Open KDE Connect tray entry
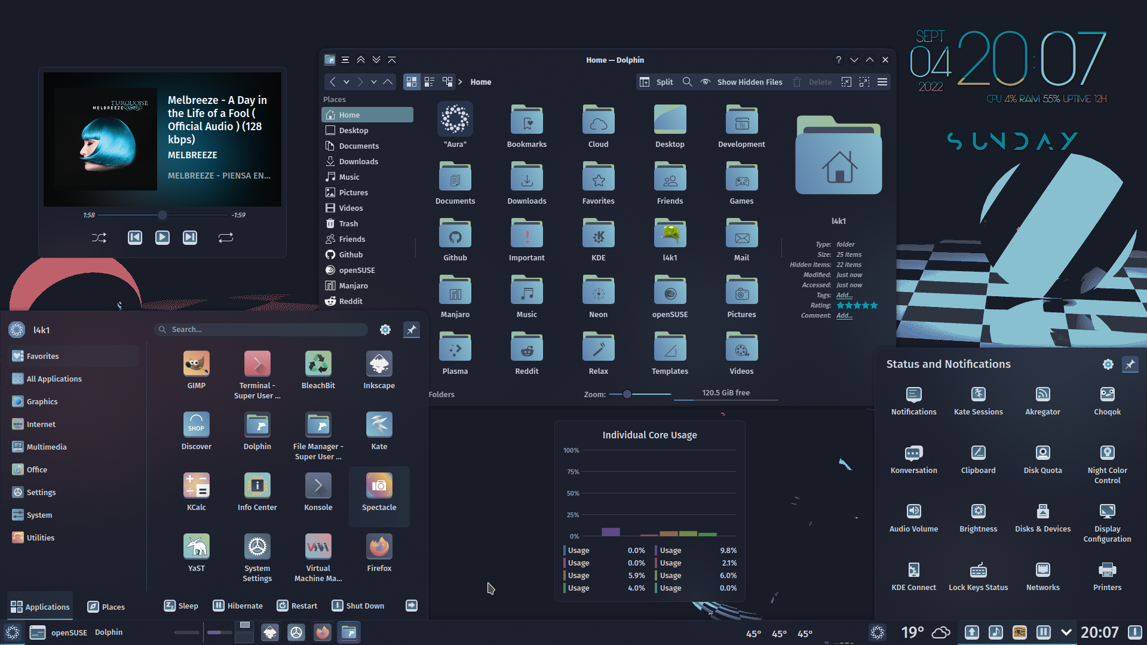 point(913,577)
